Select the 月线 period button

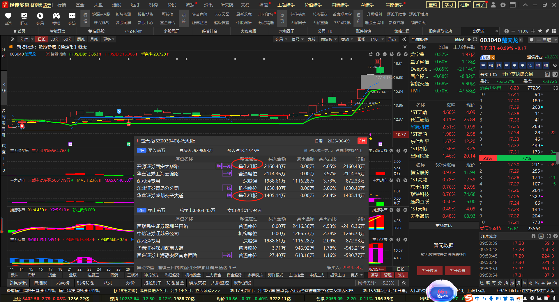(94, 39)
